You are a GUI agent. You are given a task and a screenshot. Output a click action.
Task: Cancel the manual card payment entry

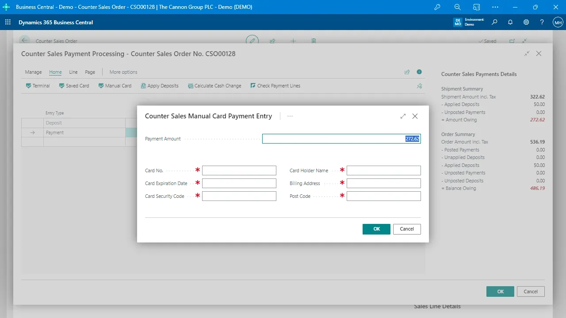tap(406, 229)
